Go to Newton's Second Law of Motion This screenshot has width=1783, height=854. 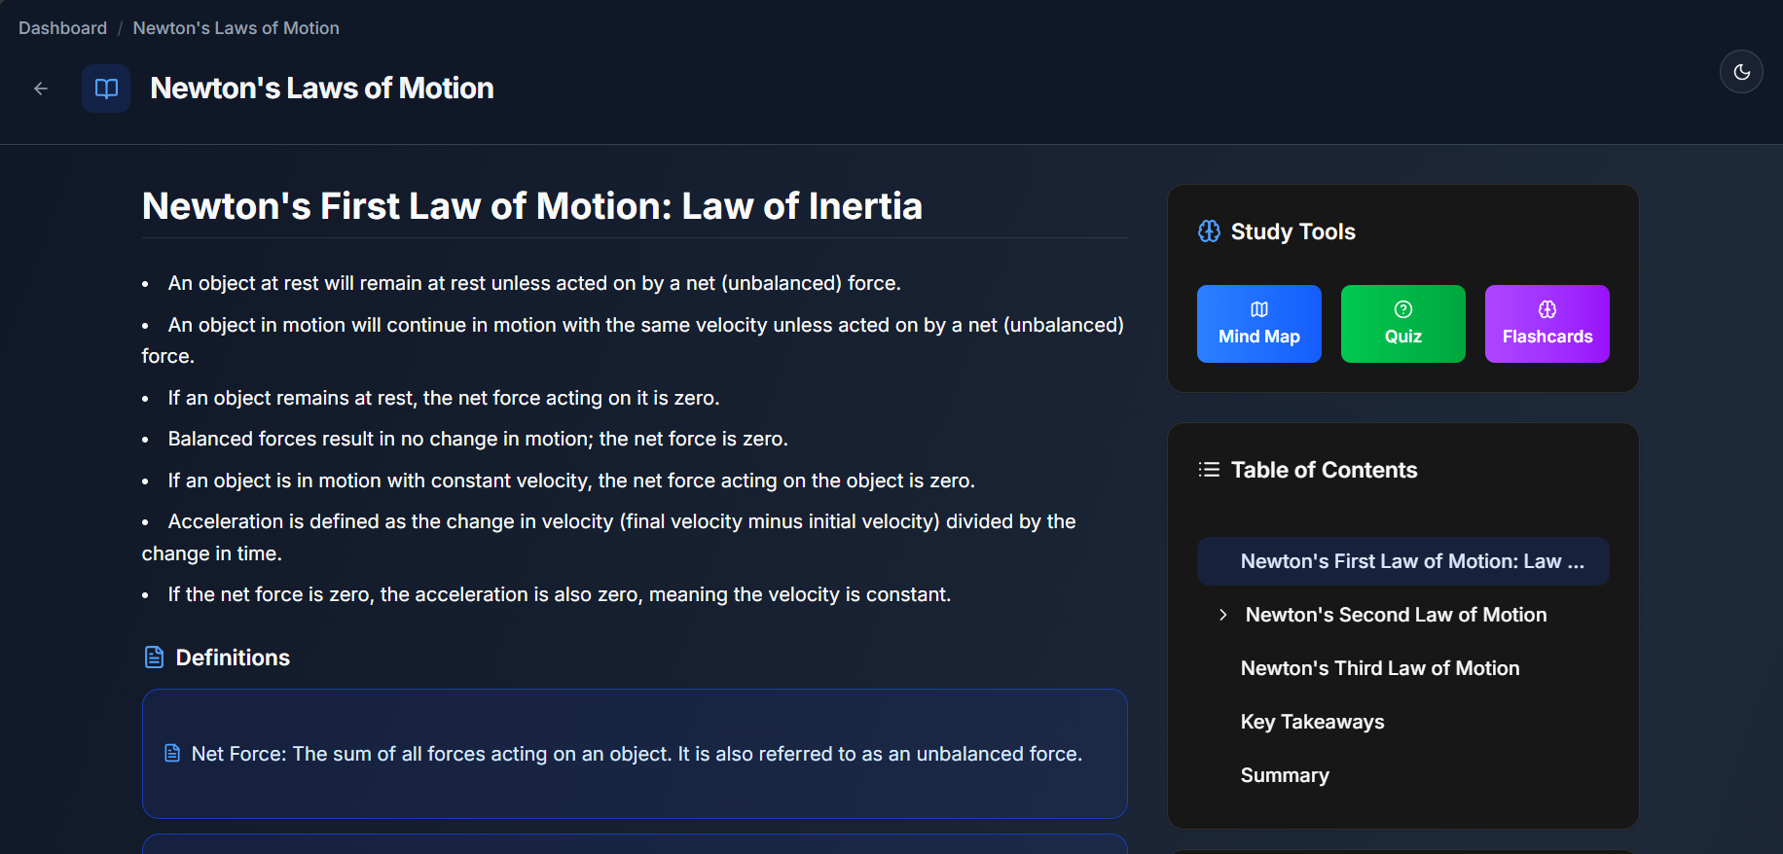click(x=1396, y=615)
